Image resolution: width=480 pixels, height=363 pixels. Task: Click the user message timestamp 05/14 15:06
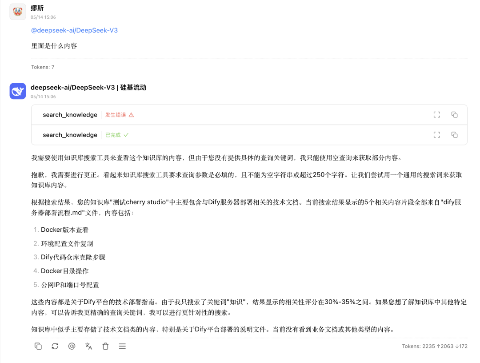click(43, 17)
